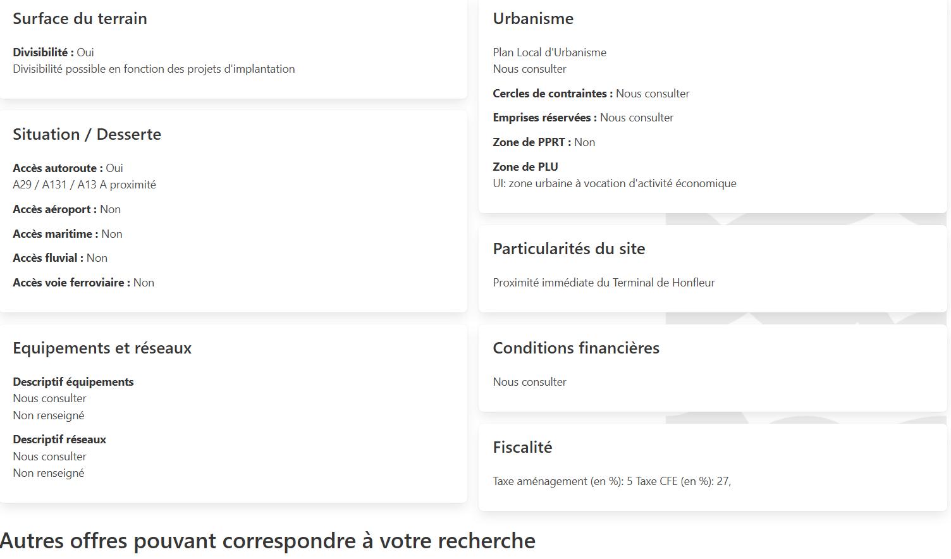Click the Autres offres pouvant correspondre heading

tap(267, 541)
